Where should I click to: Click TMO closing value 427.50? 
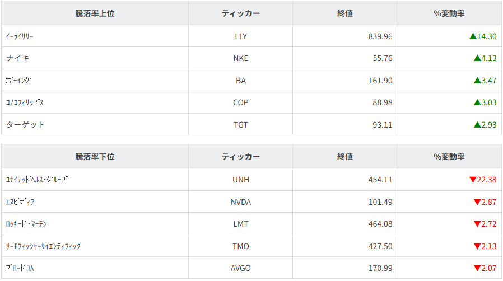[379, 246]
